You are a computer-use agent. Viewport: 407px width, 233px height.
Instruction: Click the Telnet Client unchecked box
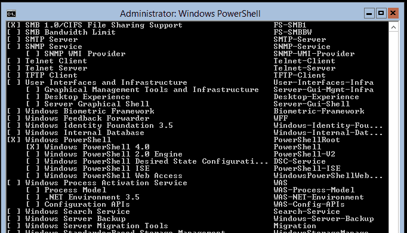tap(14, 61)
